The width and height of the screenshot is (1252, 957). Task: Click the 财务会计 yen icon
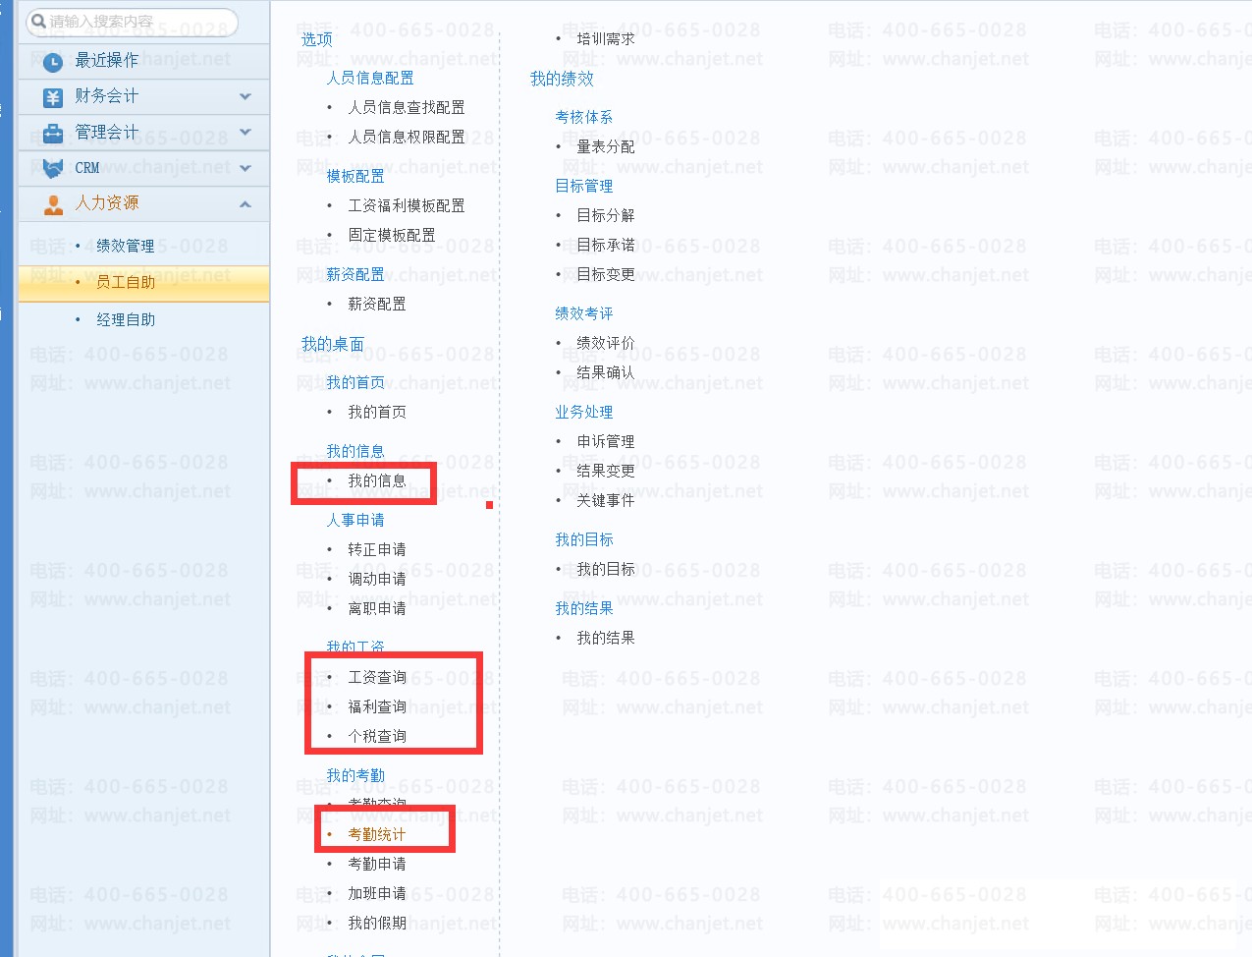53,97
